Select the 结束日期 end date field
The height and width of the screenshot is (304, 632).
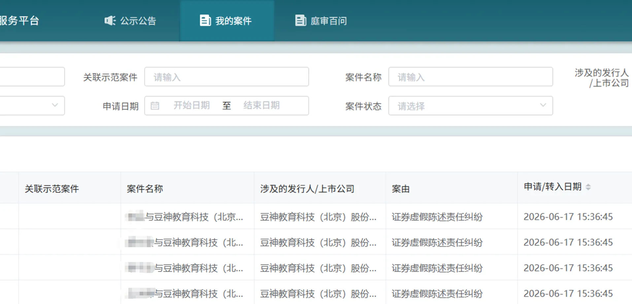[x=262, y=105]
